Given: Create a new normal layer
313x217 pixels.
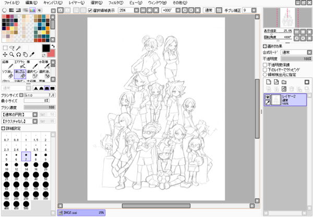Looking at the screenshot, I should [x=269, y=82].
